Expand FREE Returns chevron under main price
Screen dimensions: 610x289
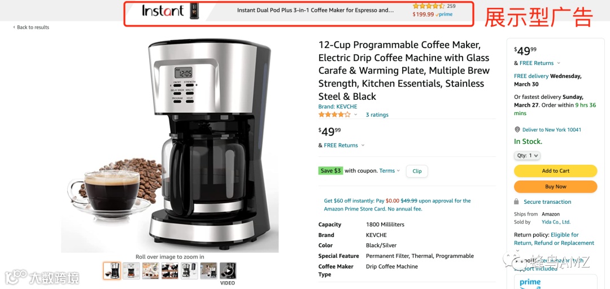point(363,146)
